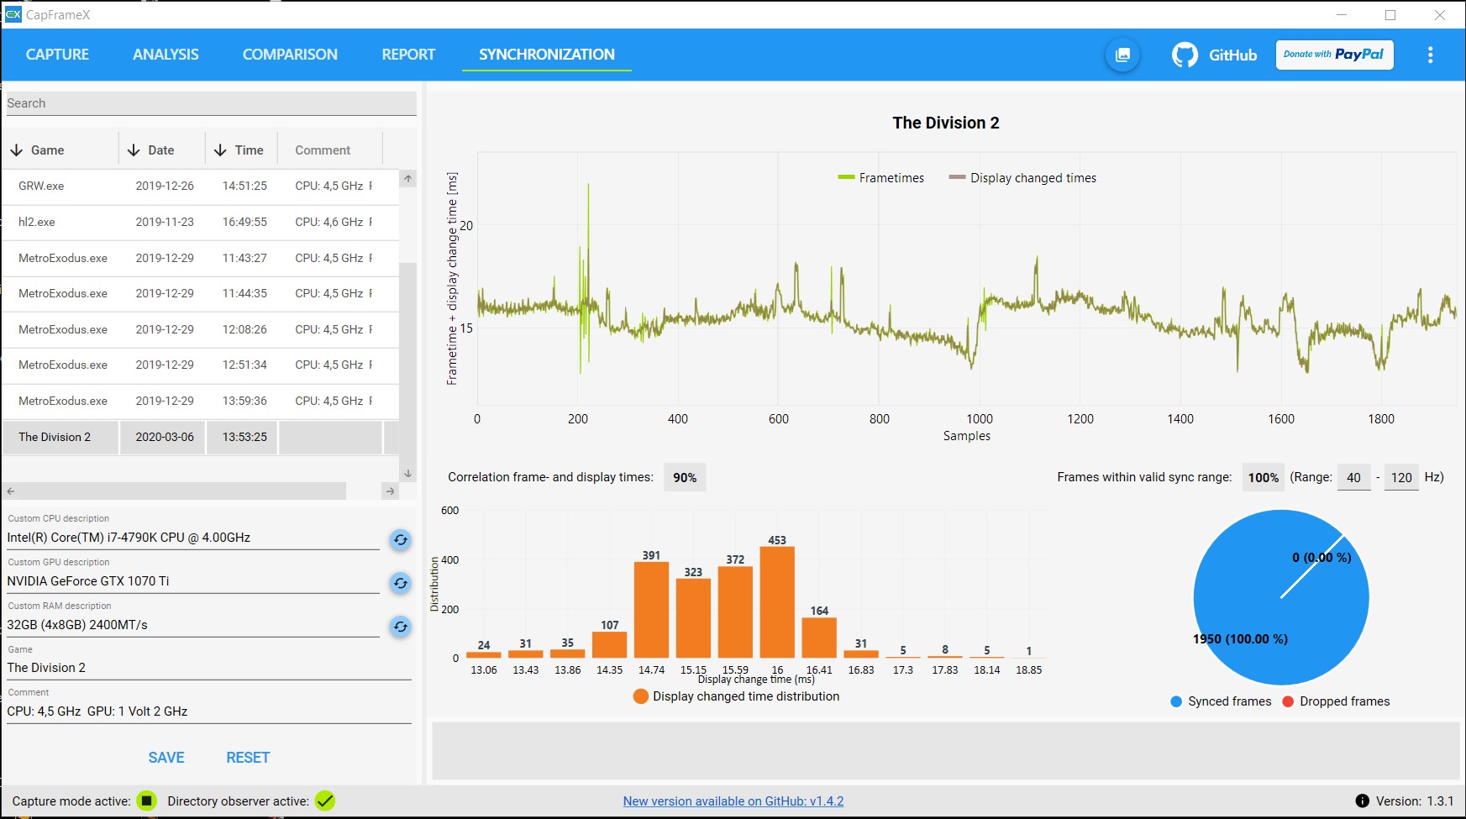Edit the custom CPU description field
The height and width of the screenshot is (819, 1466).
pos(193,538)
